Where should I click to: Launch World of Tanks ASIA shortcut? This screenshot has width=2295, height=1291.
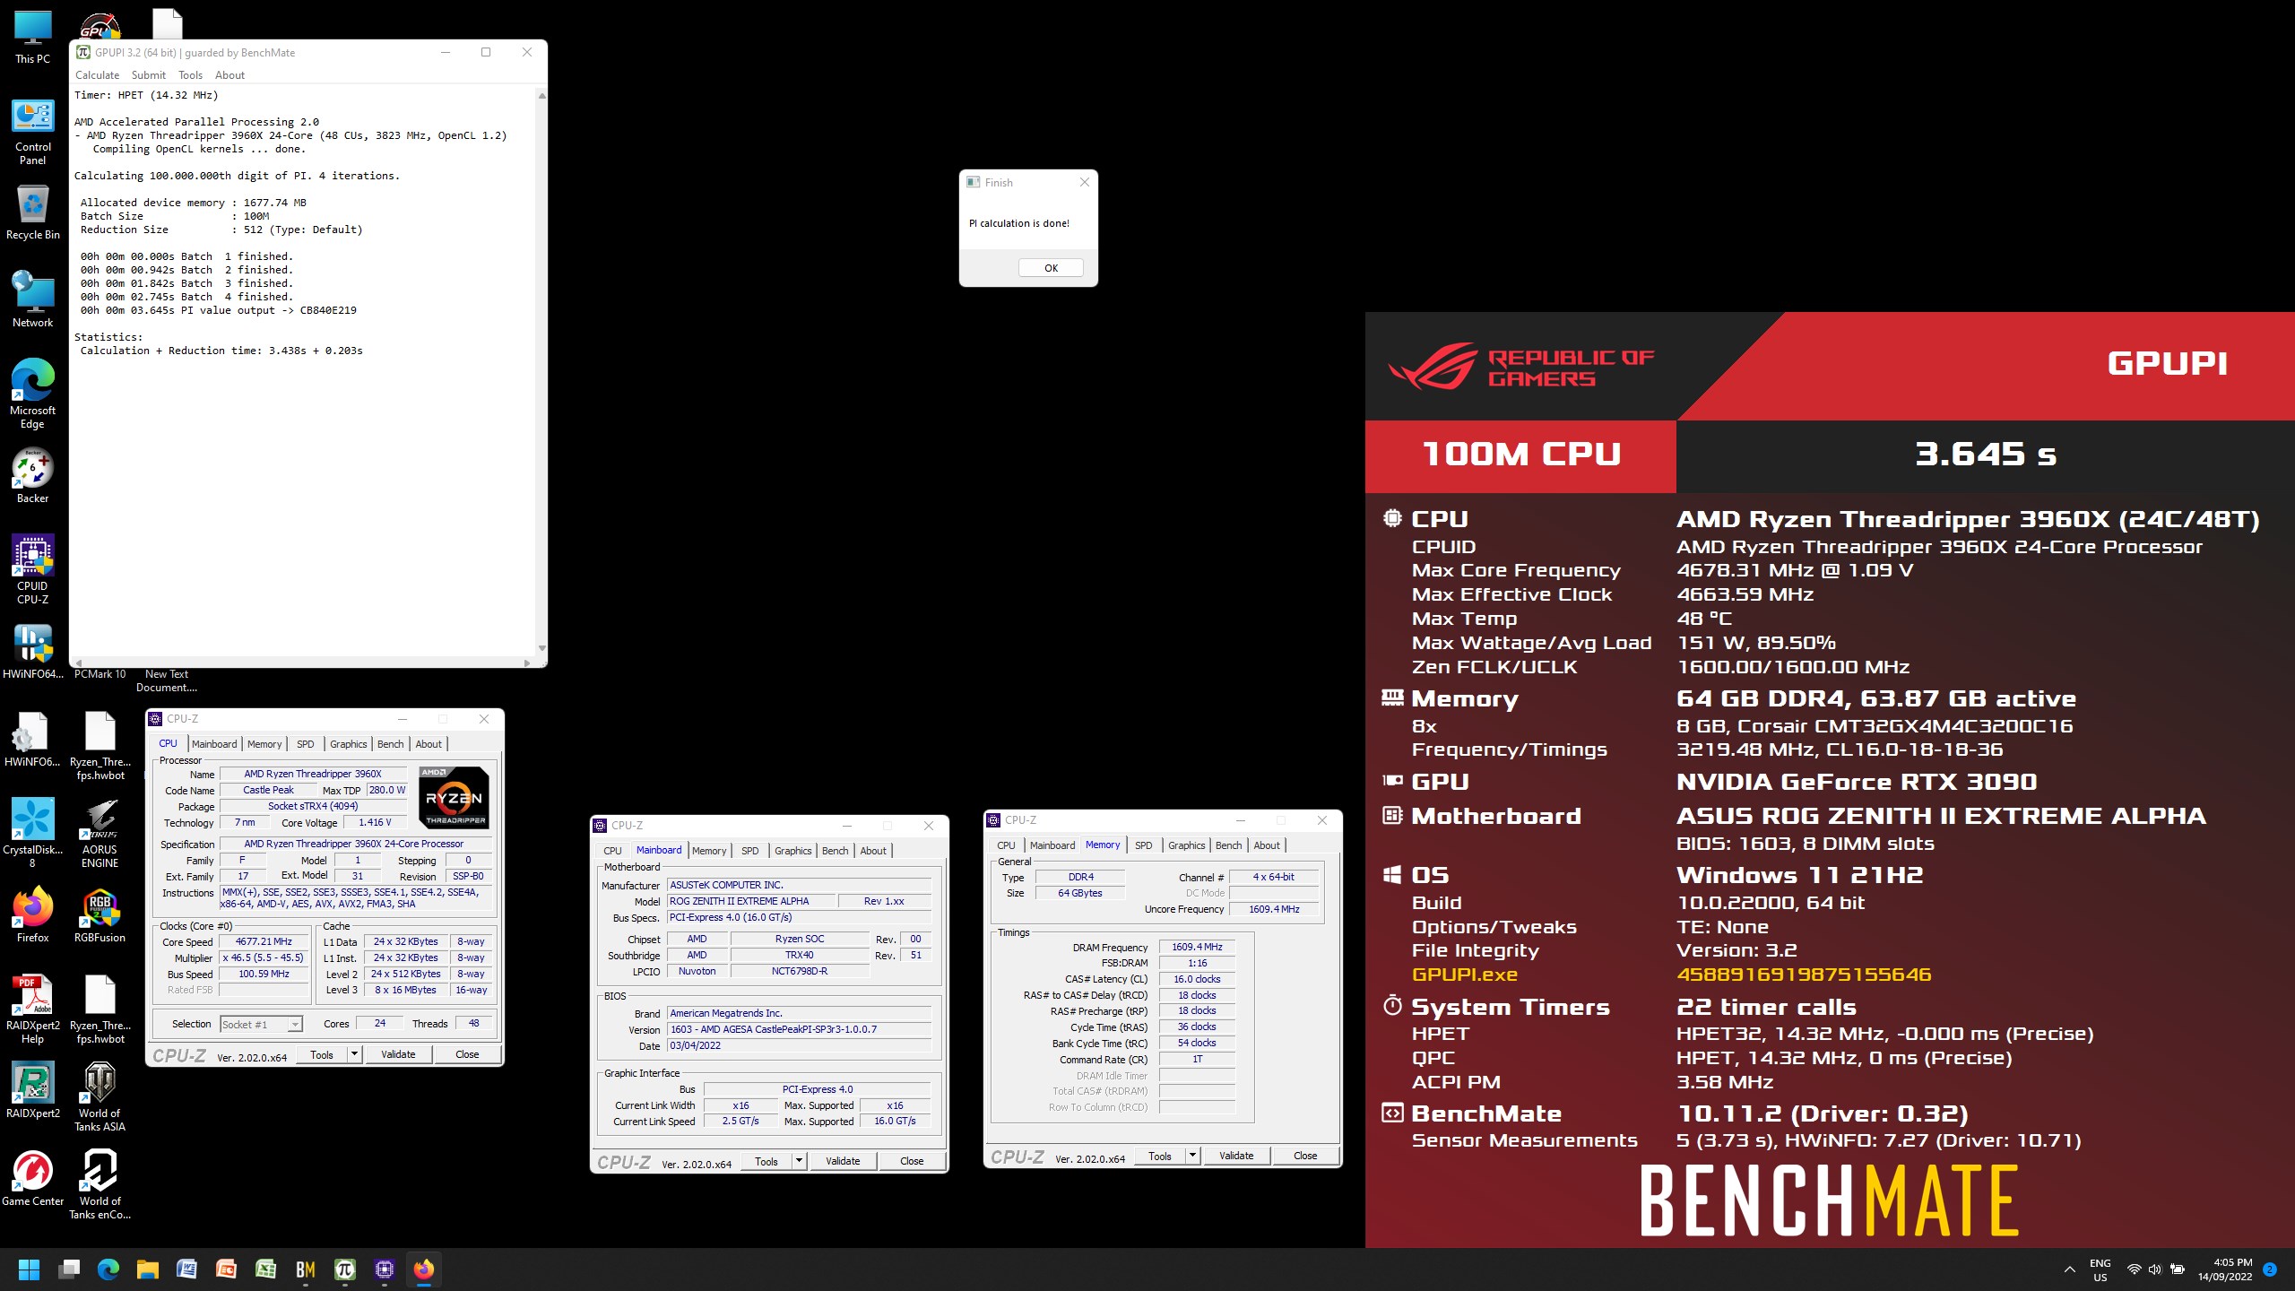point(100,1097)
